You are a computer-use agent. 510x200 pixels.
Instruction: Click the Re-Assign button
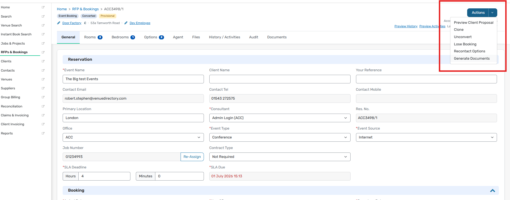[x=192, y=157]
